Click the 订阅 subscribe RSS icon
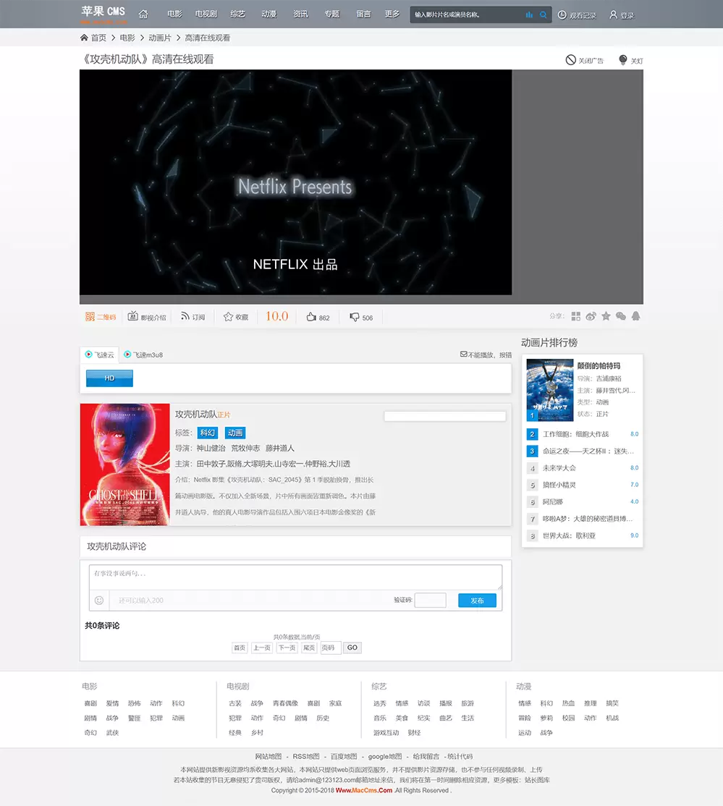This screenshot has width=723, height=806. tap(185, 316)
